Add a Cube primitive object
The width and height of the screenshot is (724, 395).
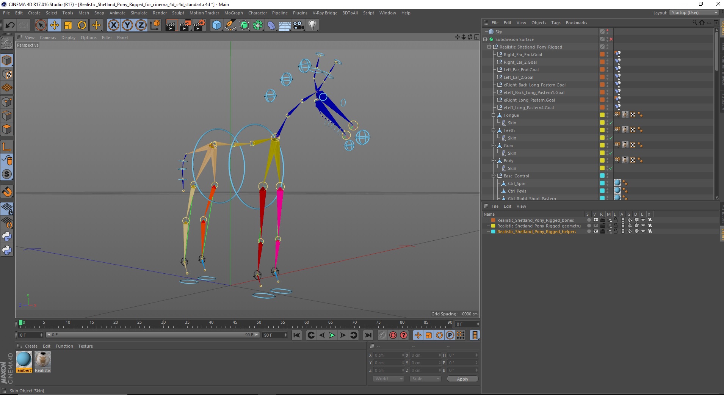(x=216, y=25)
